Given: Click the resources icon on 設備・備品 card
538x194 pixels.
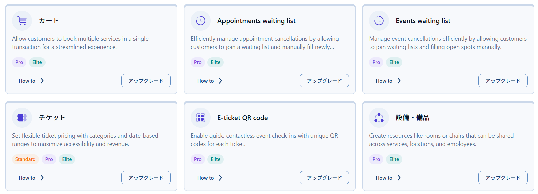Looking at the screenshot, I should [379, 118].
